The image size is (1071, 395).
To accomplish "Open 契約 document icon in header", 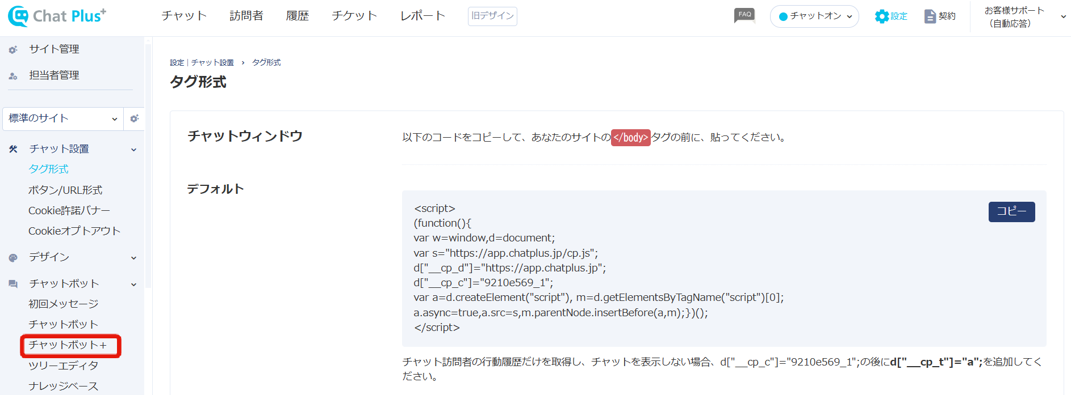I will coord(930,16).
